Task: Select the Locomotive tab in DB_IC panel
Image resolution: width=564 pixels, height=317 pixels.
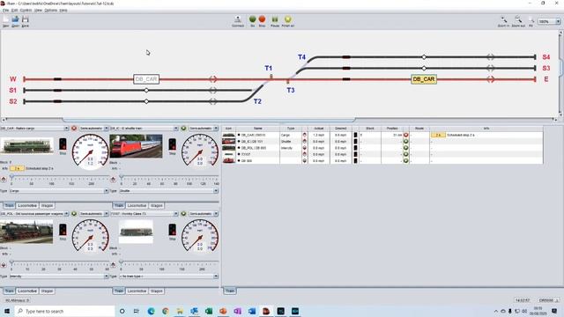Action: pyautogui.click(x=137, y=205)
